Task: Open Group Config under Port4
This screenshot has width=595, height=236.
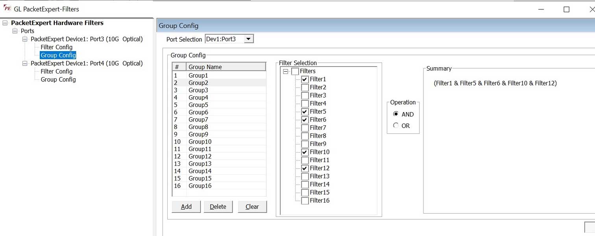Action: pos(58,79)
